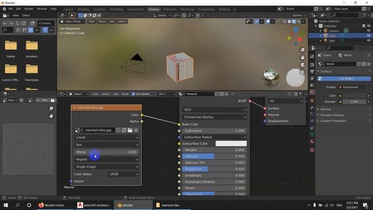Adjust Roughness slider on Principled BSDF
Screen dimensions: 373x210
(214, 169)
